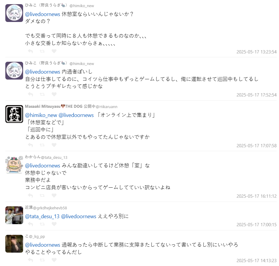Click the 2025-05-17 14:13:23 timestamp
The width and height of the screenshot is (279, 266).
256,261
